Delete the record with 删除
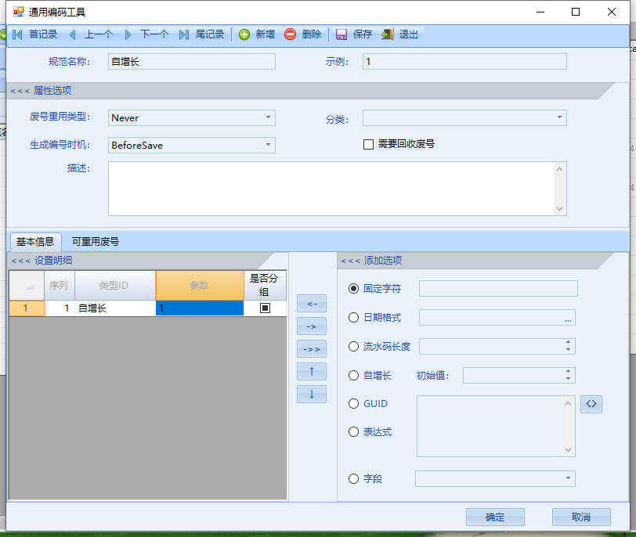 pyautogui.click(x=303, y=34)
